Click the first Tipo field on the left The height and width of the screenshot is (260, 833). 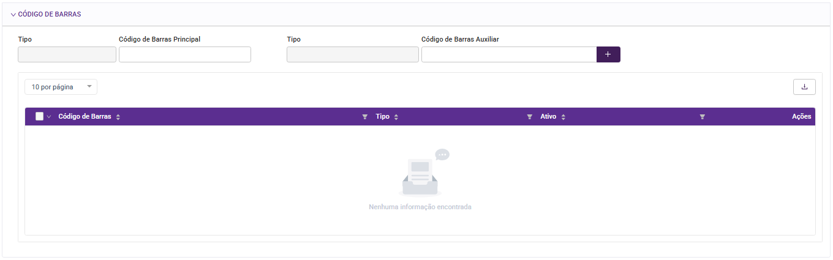[67, 54]
